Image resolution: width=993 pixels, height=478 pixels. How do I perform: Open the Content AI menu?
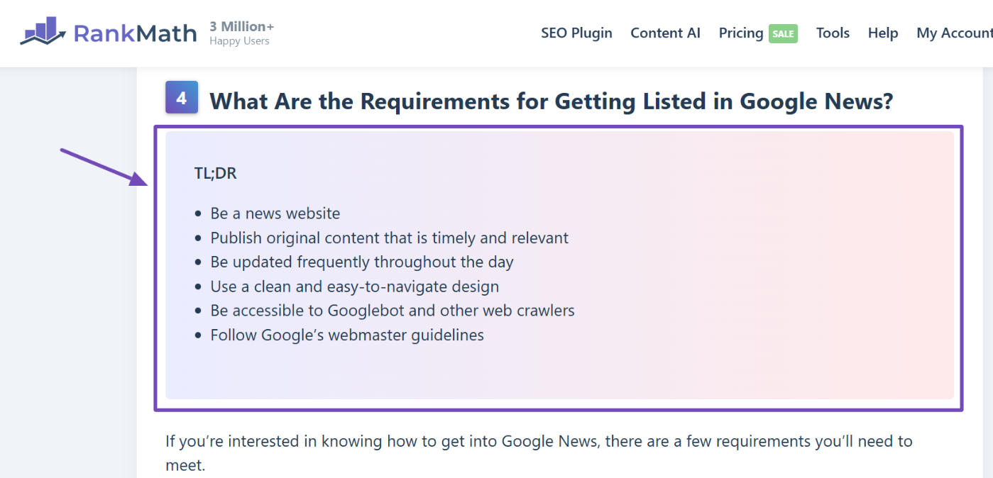tap(665, 33)
